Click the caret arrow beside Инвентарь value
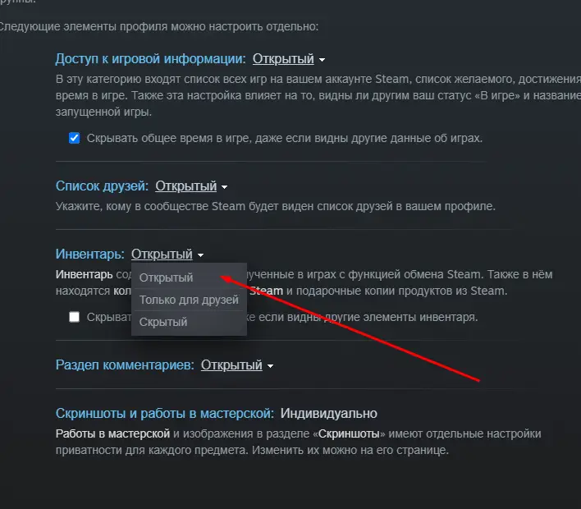This screenshot has width=581, height=509. tap(200, 255)
